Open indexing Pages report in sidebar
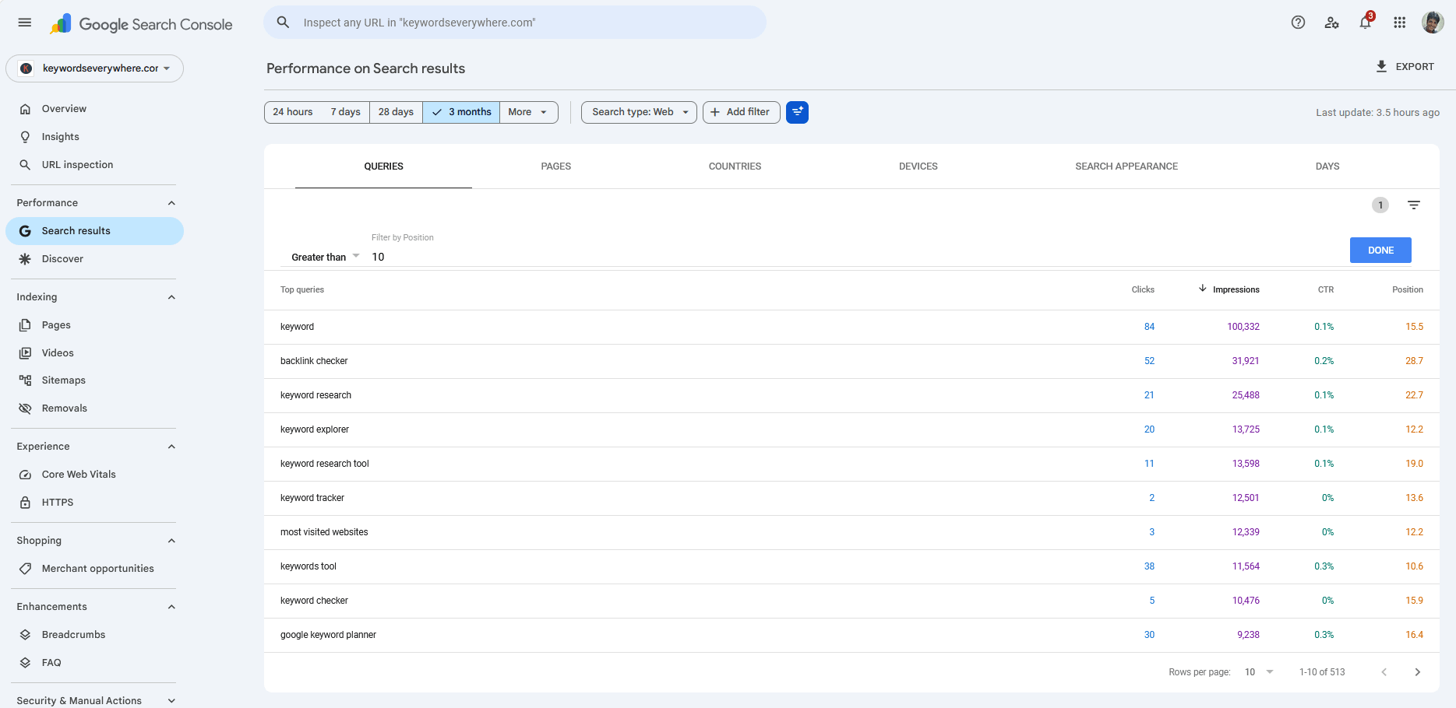 (x=94, y=325)
